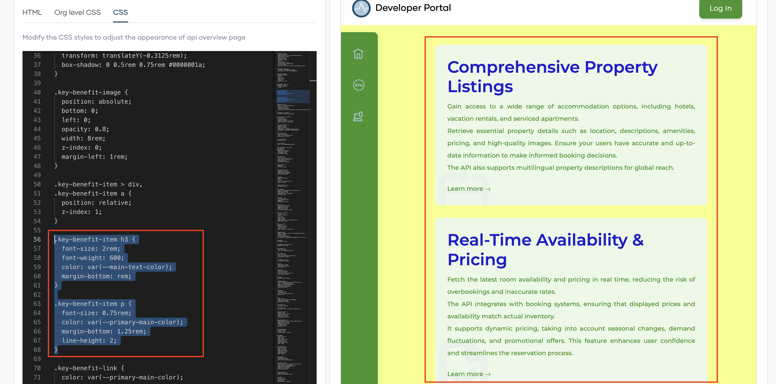The height and width of the screenshot is (384, 776).
Task: Click the Developer Portal logo icon
Action: tap(361, 8)
